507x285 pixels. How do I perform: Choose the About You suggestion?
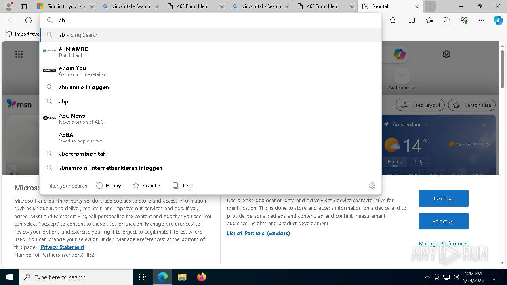pos(210,71)
